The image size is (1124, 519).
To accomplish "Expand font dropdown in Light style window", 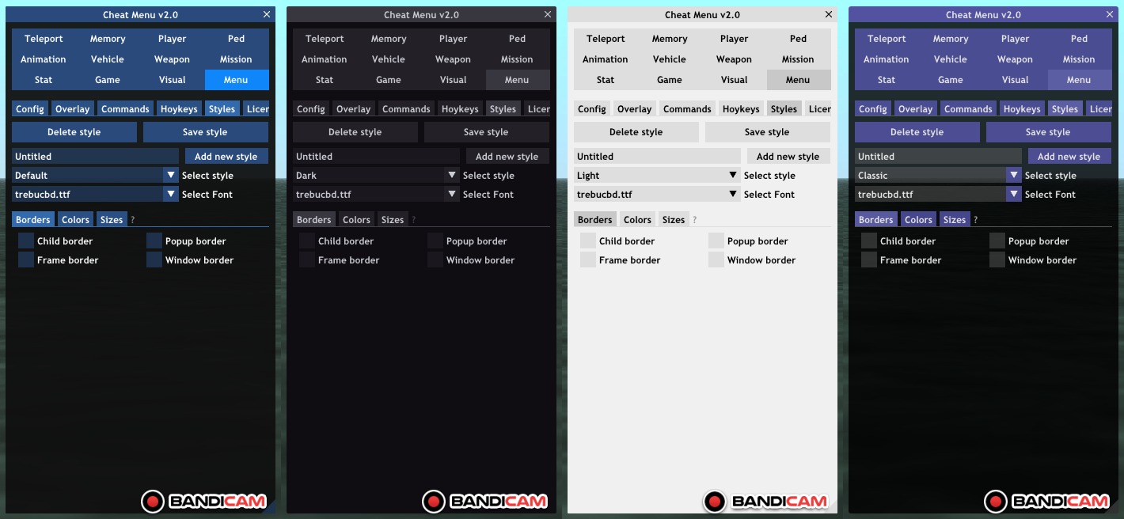I will [657, 194].
